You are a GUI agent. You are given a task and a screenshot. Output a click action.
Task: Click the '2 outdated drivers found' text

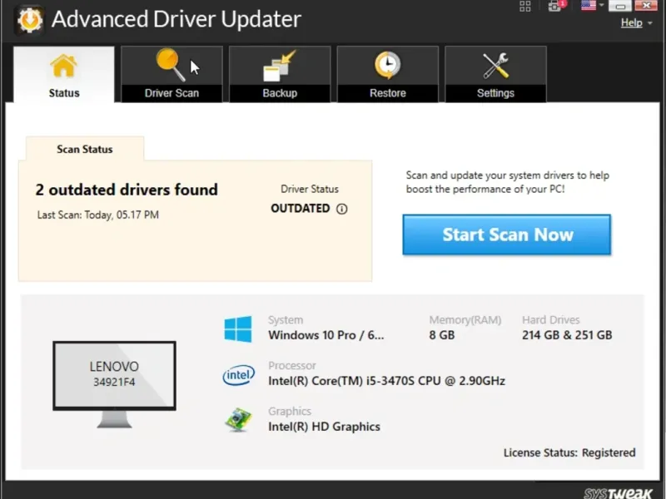127,190
